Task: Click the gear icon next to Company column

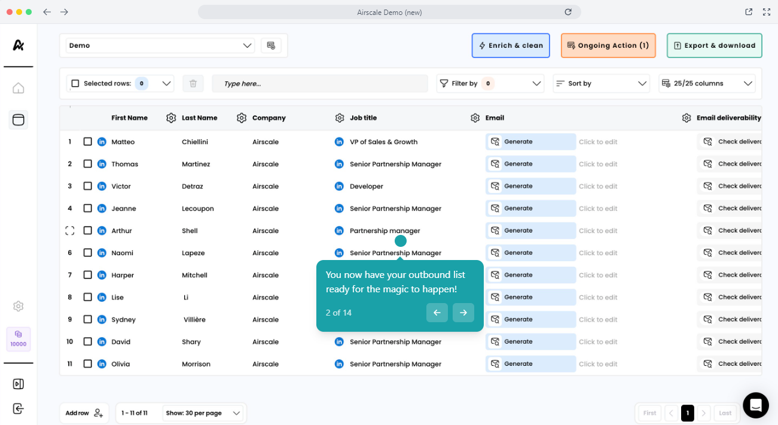Action: pos(242,118)
